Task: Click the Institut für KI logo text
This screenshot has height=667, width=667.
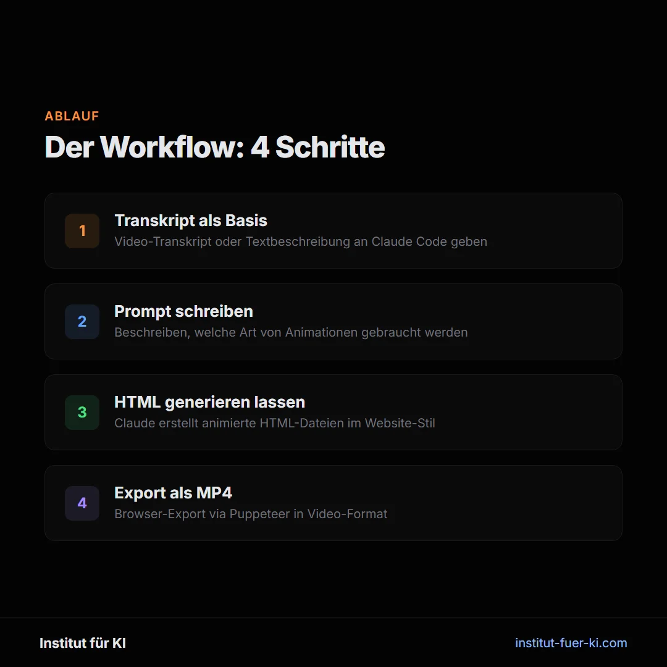Action: click(82, 643)
